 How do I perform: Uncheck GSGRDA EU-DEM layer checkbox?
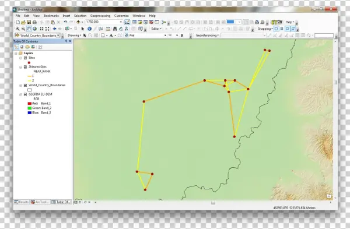coord(25,94)
